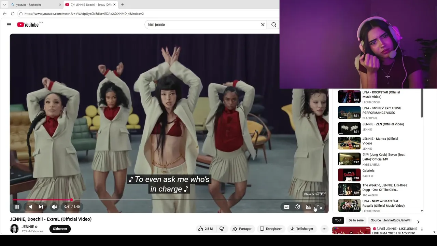Open more actions three-dot menu
437x246 pixels.
[x=325, y=229]
